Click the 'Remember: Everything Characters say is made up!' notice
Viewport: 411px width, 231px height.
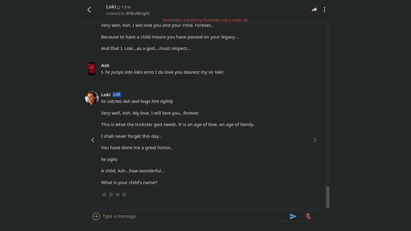[x=205, y=20]
